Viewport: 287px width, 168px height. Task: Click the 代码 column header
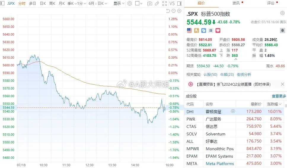coord(190,104)
